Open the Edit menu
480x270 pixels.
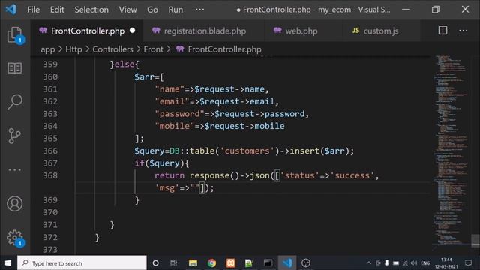point(57,10)
